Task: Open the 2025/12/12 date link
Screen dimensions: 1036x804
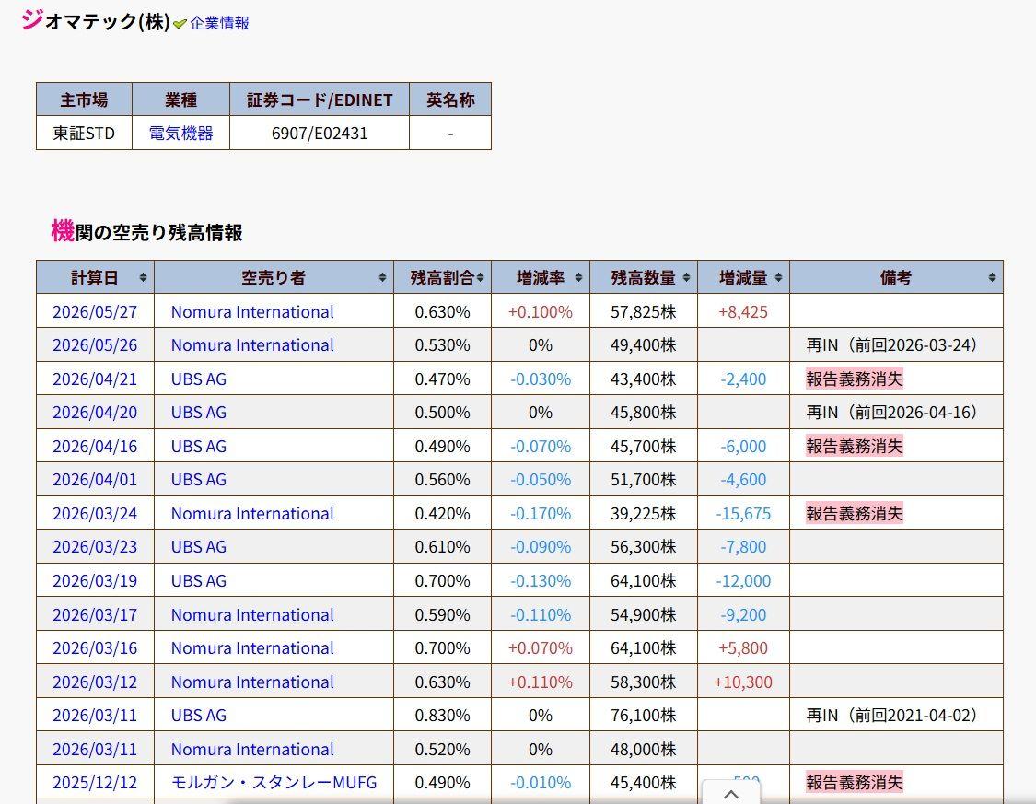Action: (95, 783)
